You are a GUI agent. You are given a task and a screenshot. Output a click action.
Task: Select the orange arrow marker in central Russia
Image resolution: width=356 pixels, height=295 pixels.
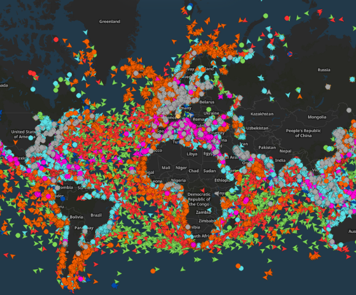coord(300,96)
